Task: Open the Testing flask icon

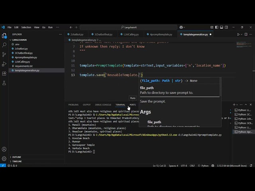Action: pos(4,83)
